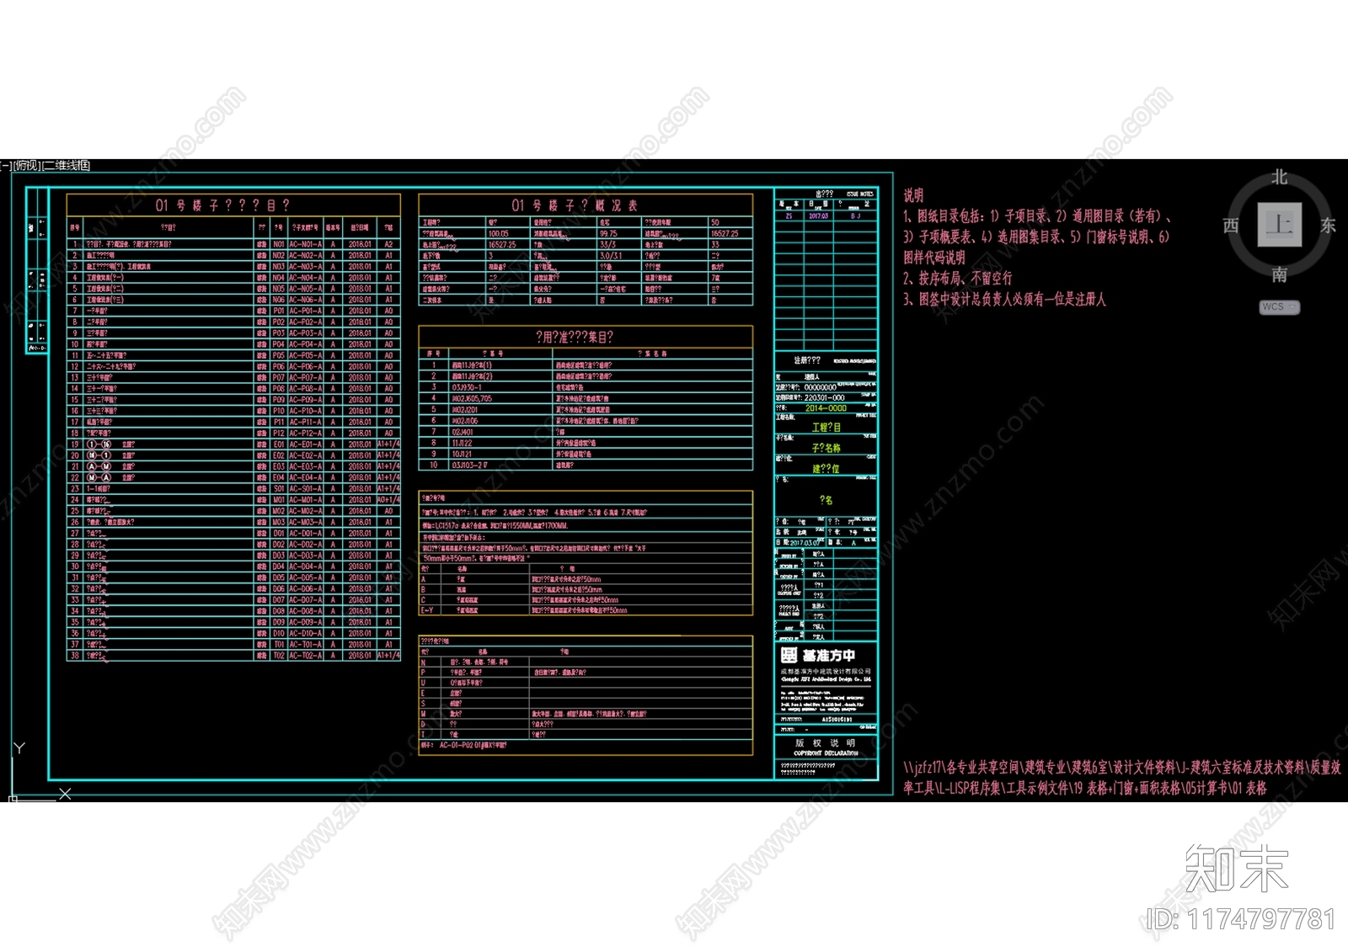Select the 版权说明 copyright heading

(826, 743)
